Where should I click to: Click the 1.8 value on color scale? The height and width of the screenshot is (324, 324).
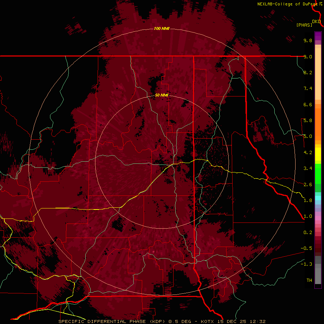point(308,201)
